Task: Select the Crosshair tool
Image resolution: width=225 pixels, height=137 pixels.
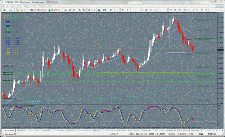Action: (x=127, y=10)
